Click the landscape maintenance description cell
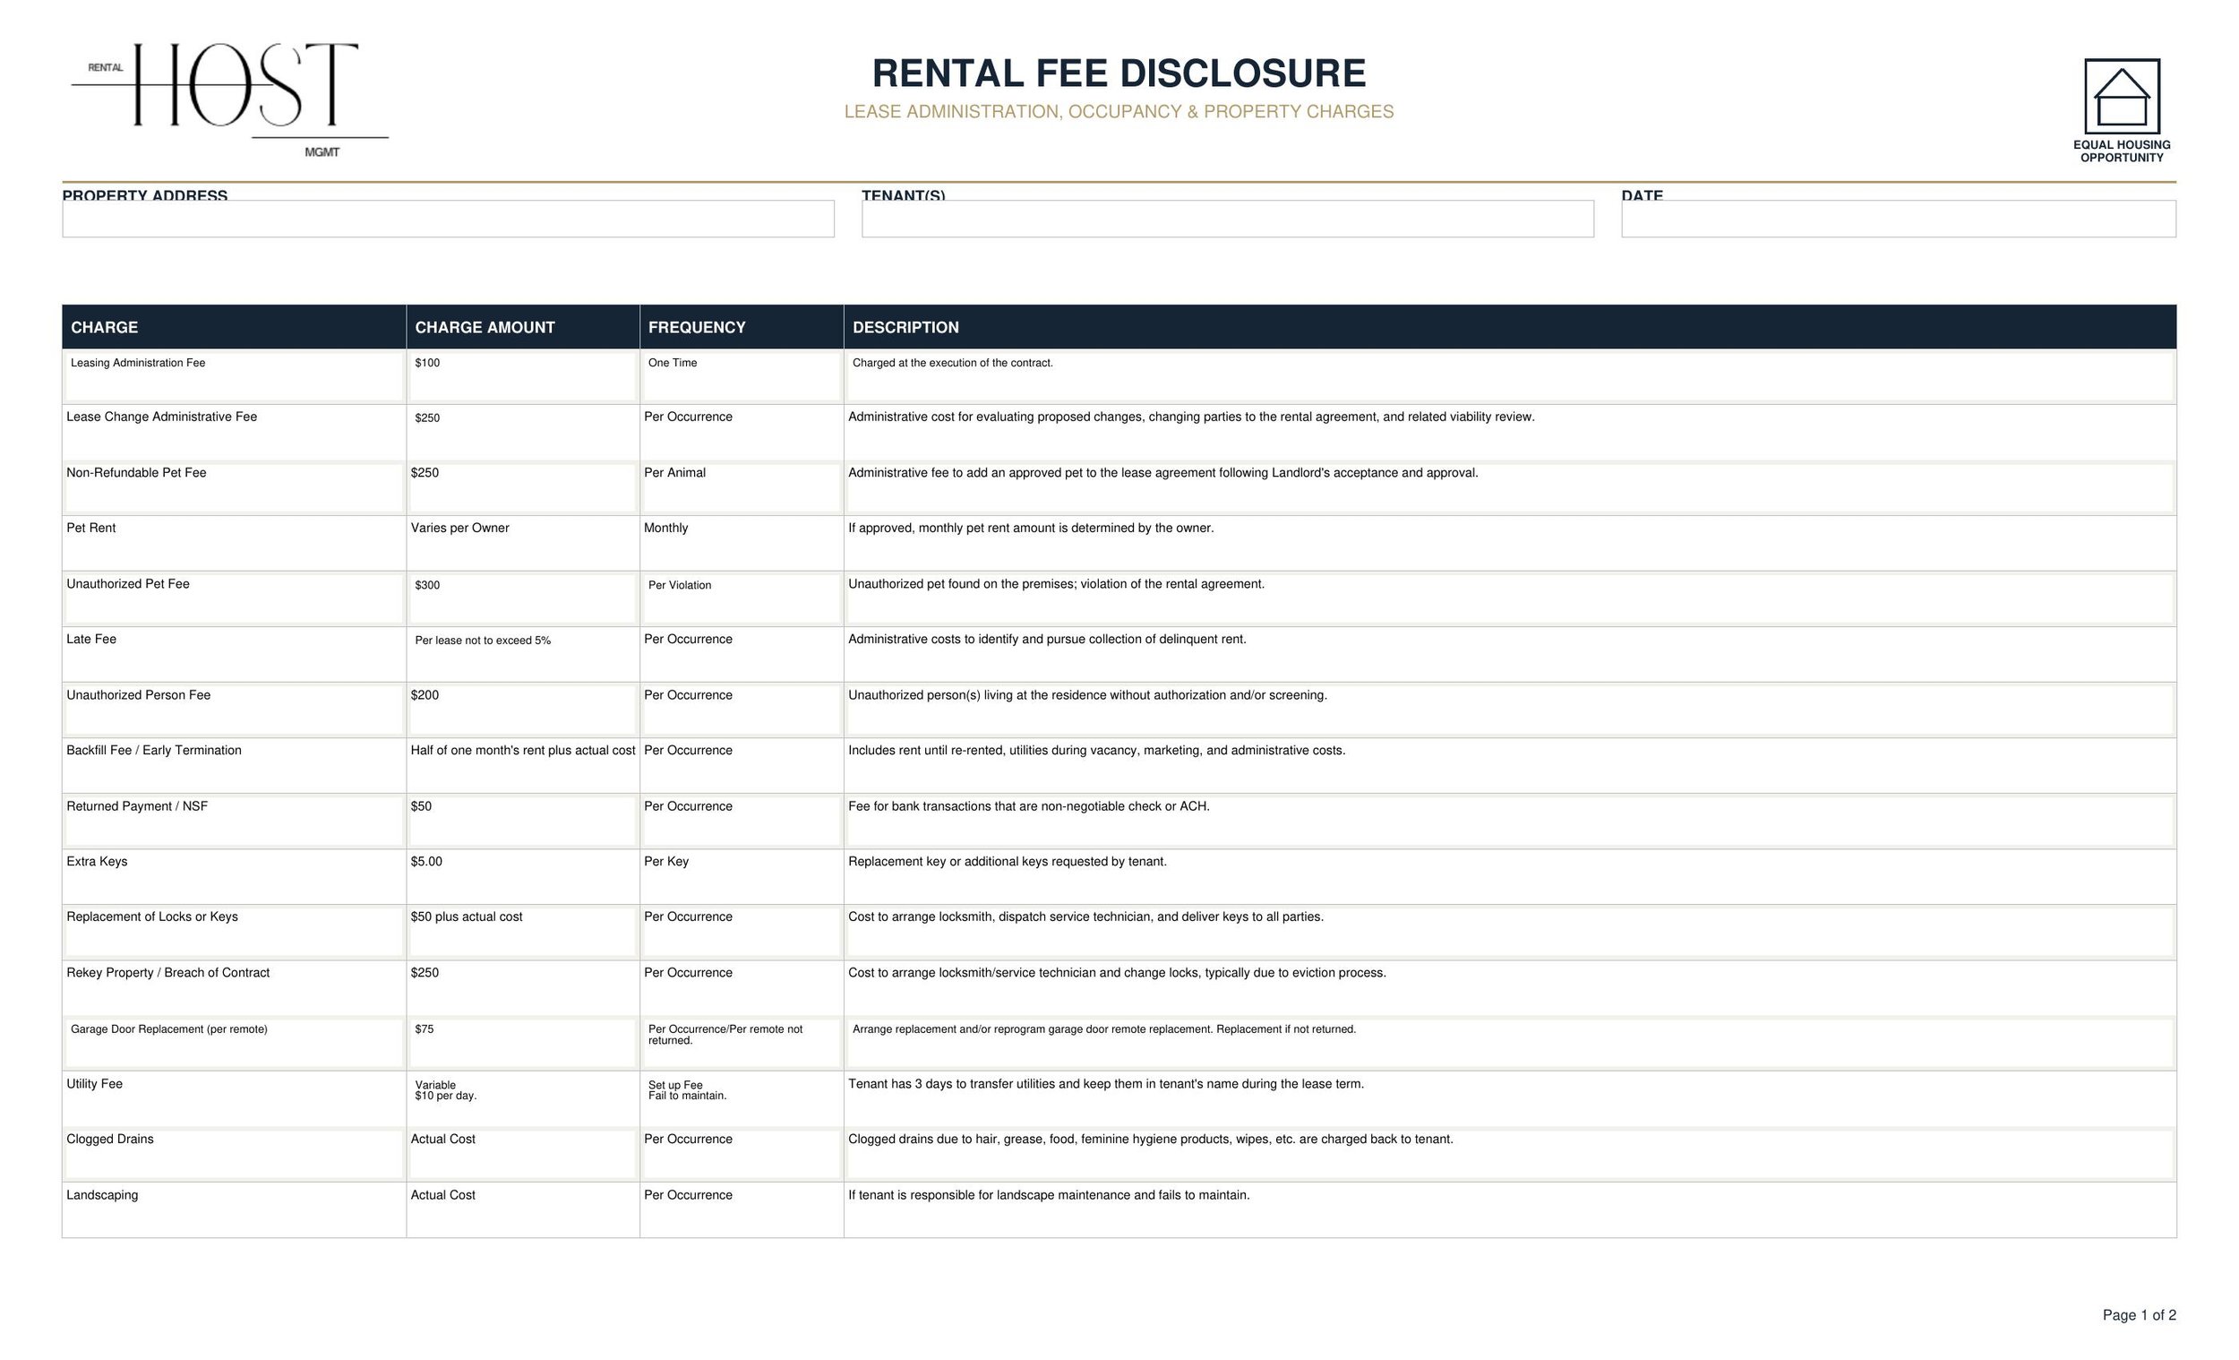 [1510, 1210]
